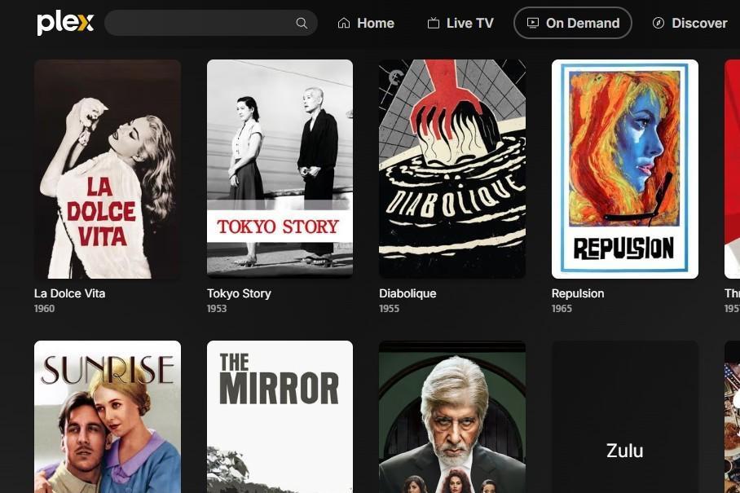Open The Mirror movie poster

280,417
